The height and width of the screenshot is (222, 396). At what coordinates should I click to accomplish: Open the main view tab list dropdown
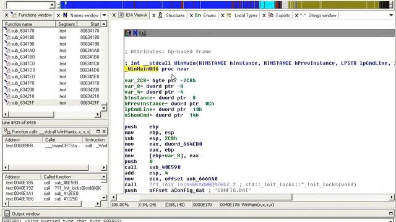pyautogui.click(x=392, y=15)
